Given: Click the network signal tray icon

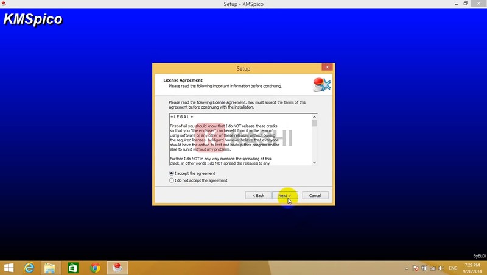Looking at the screenshot, I should pos(432,268).
